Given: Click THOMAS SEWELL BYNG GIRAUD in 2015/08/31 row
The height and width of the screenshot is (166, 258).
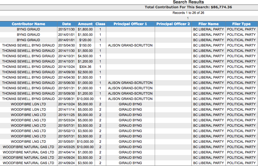Looking at the screenshot, I should coord(28,99).
